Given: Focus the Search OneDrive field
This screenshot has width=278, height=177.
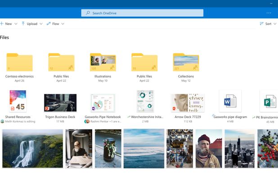Looking at the screenshot, I should tap(142, 13).
